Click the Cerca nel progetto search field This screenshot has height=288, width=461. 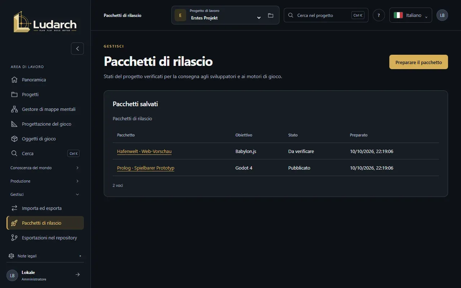pos(326,15)
